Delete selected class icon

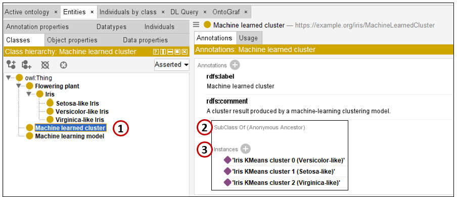pyautogui.click(x=44, y=65)
